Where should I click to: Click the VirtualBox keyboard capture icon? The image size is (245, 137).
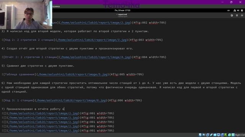(233, 135)
